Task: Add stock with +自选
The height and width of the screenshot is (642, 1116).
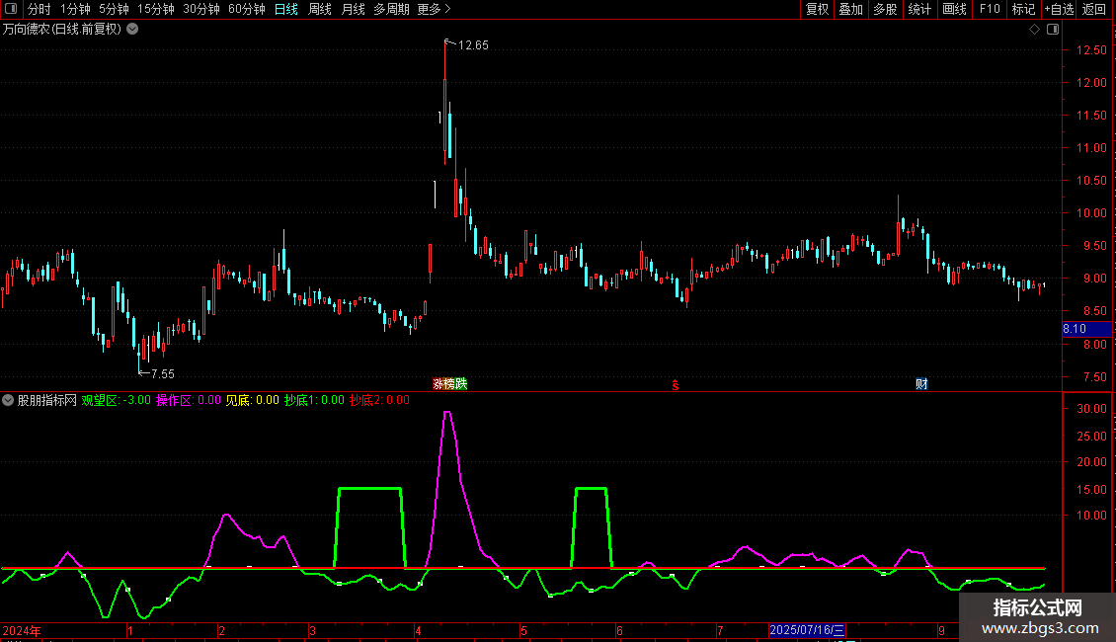Action: (1059, 9)
